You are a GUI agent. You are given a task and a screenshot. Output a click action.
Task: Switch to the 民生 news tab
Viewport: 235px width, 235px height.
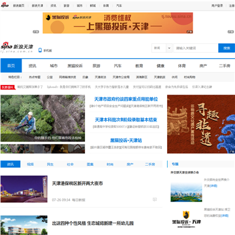pos(50,164)
